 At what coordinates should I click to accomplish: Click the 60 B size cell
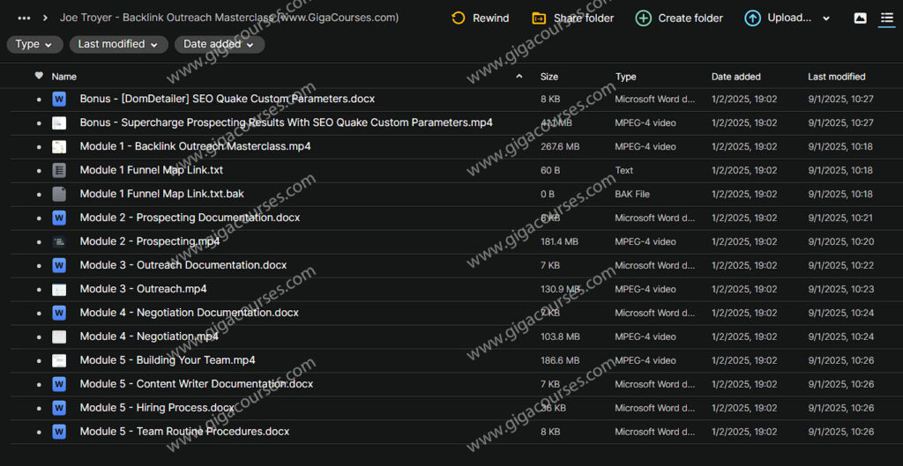click(x=549, y=170)
